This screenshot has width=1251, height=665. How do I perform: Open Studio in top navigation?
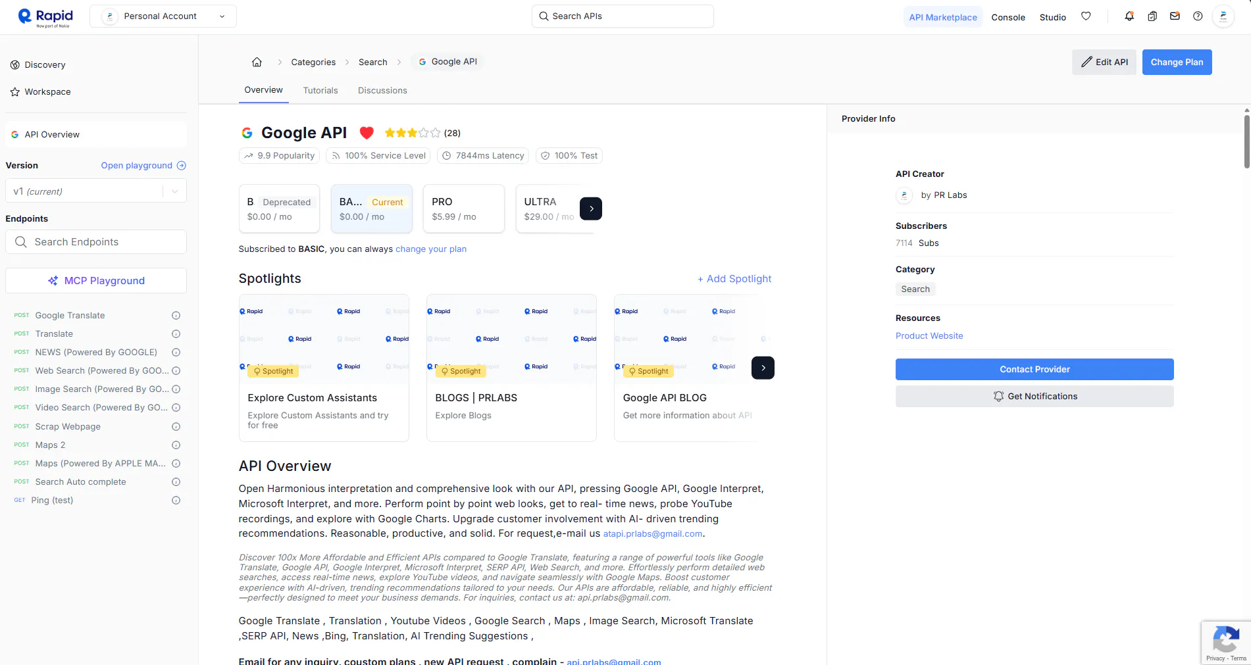point(1052,17)
